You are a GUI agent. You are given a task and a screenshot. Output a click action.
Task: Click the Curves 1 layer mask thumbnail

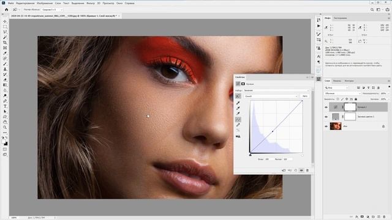[350, 107]
